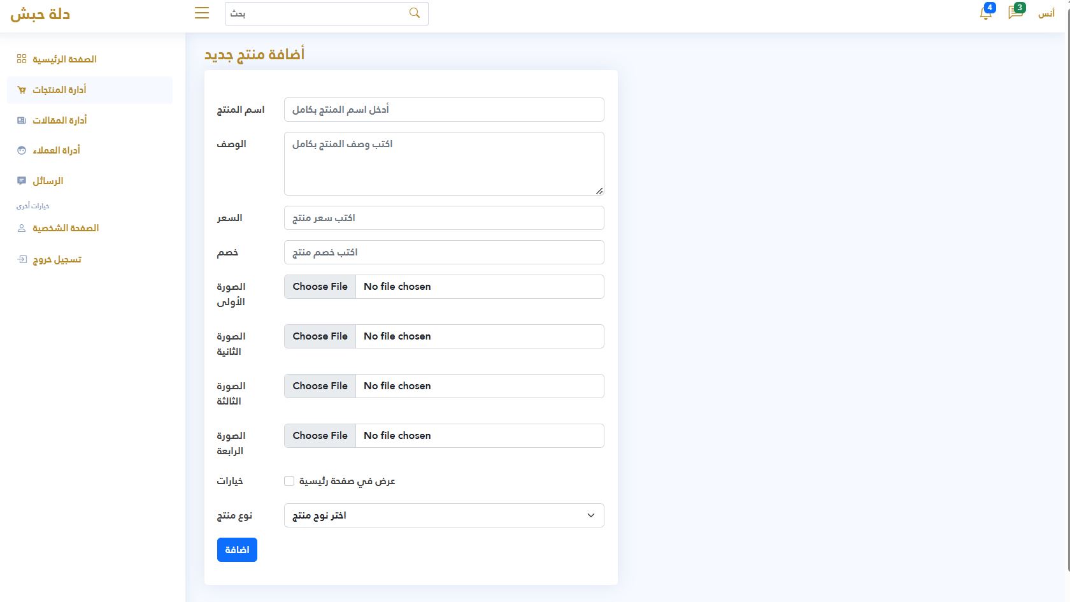Click the product description text area
1070x602 pixels.
point(443,164)
